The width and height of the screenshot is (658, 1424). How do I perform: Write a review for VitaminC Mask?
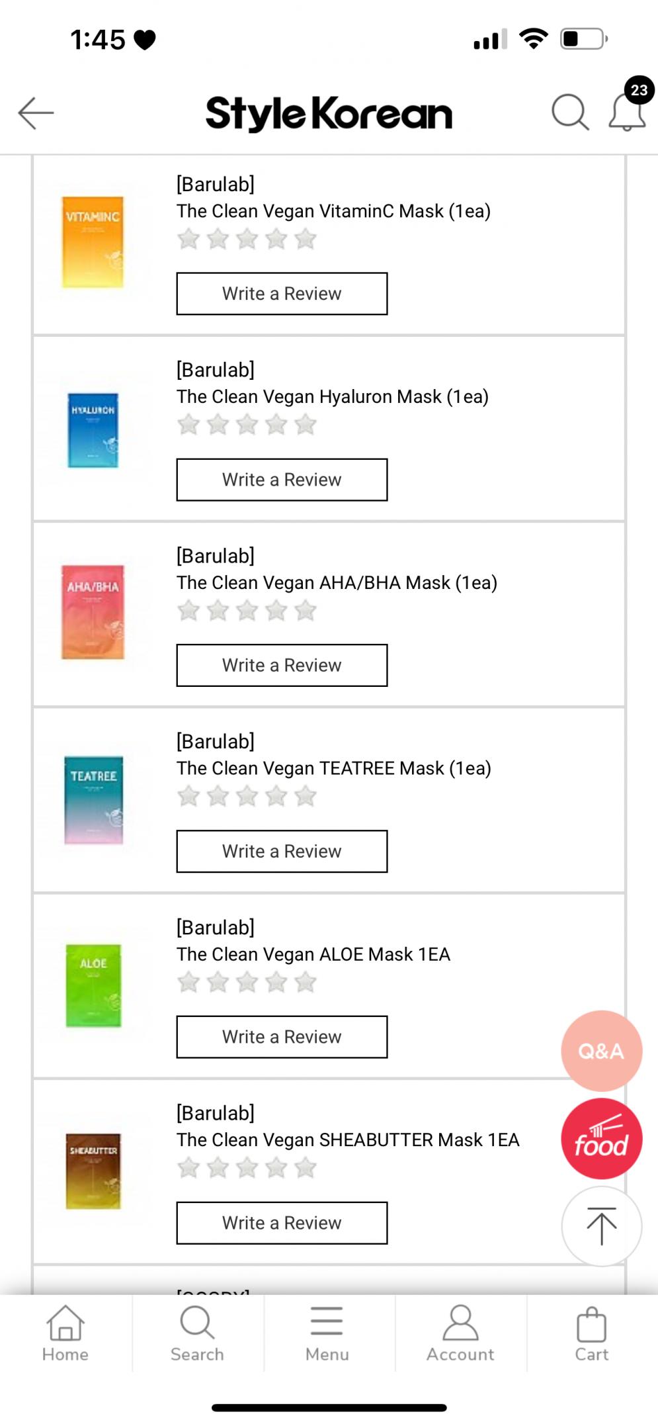[282, 294]
